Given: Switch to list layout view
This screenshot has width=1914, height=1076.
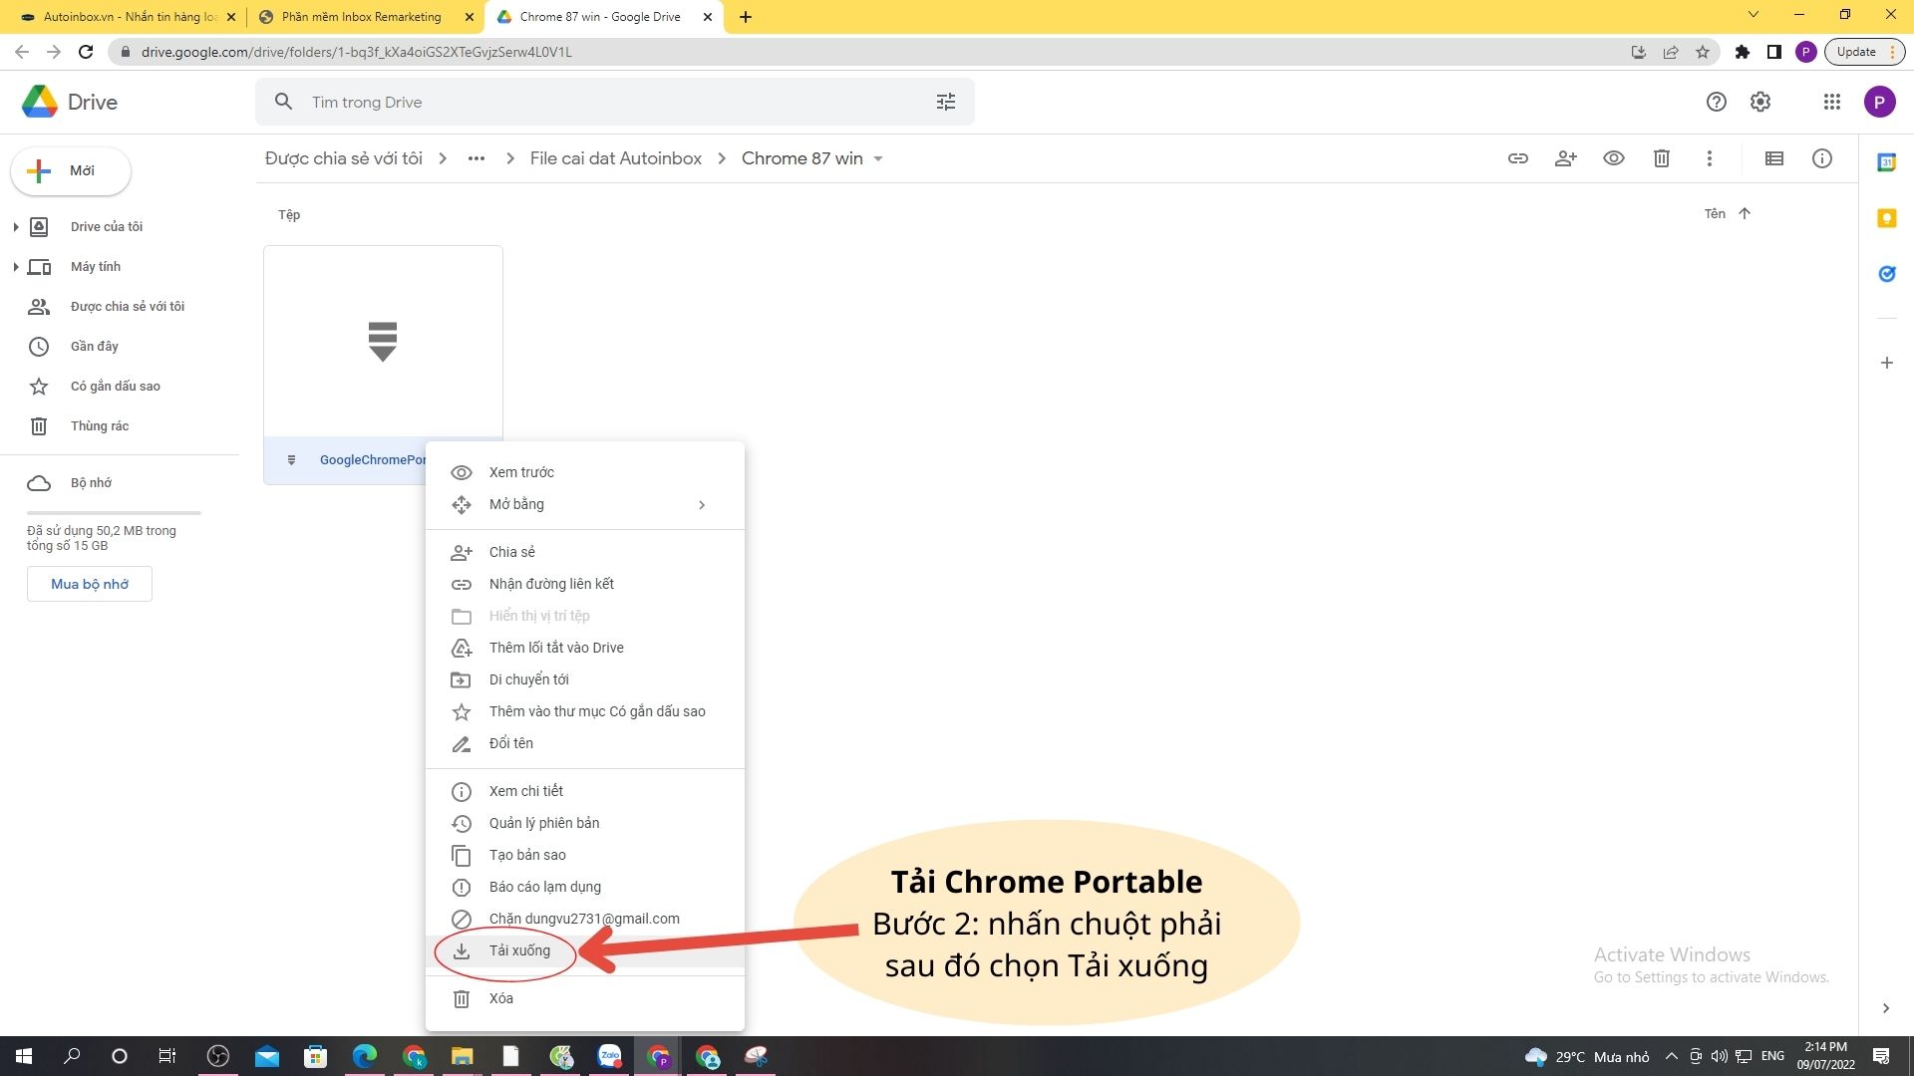Looking at the screenshot, I should (1773, 158).
